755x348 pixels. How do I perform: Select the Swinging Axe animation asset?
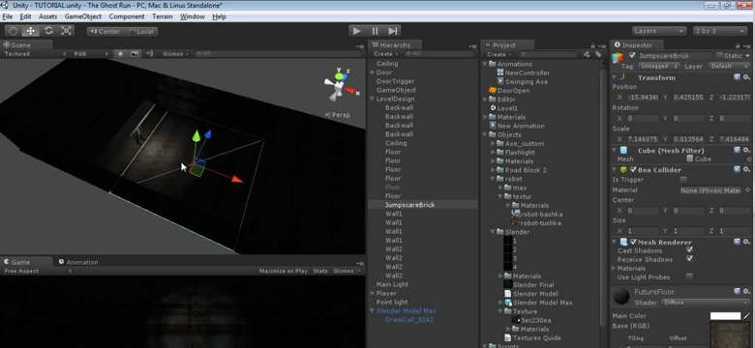pos(522,82)
